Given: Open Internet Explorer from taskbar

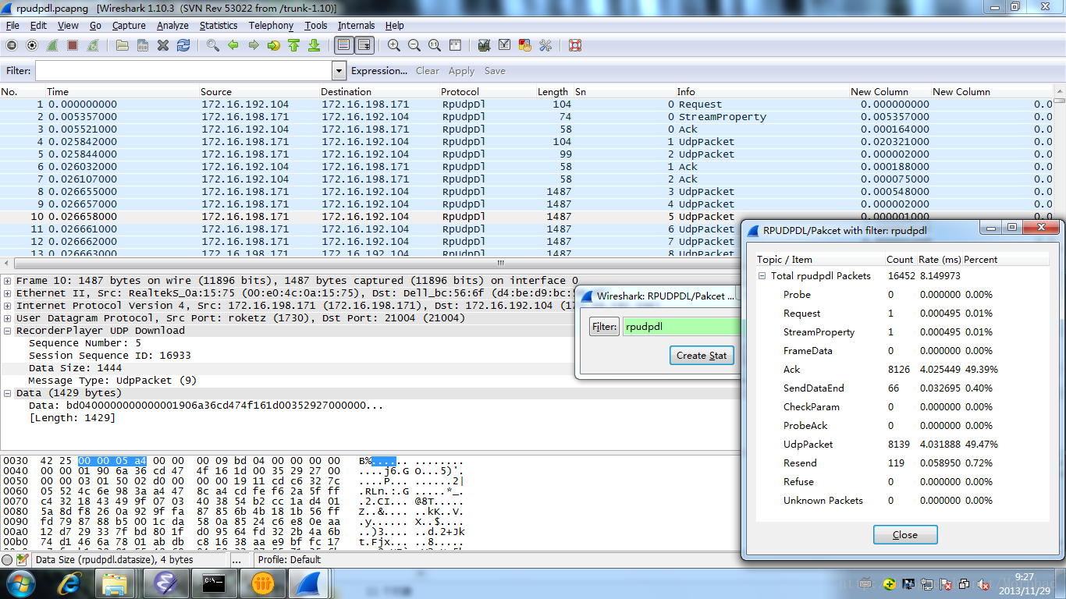Looking at the screenshot, I should [x=69, y=583].
